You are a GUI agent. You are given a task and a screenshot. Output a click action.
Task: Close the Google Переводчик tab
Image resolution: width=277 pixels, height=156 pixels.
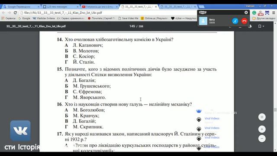tap(39, 7)
